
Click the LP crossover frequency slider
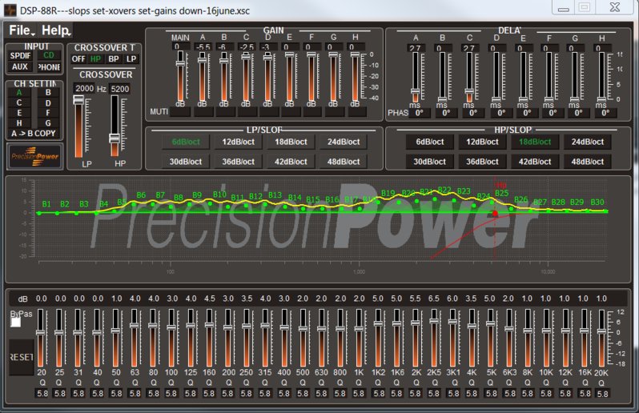tap(78, 127)
